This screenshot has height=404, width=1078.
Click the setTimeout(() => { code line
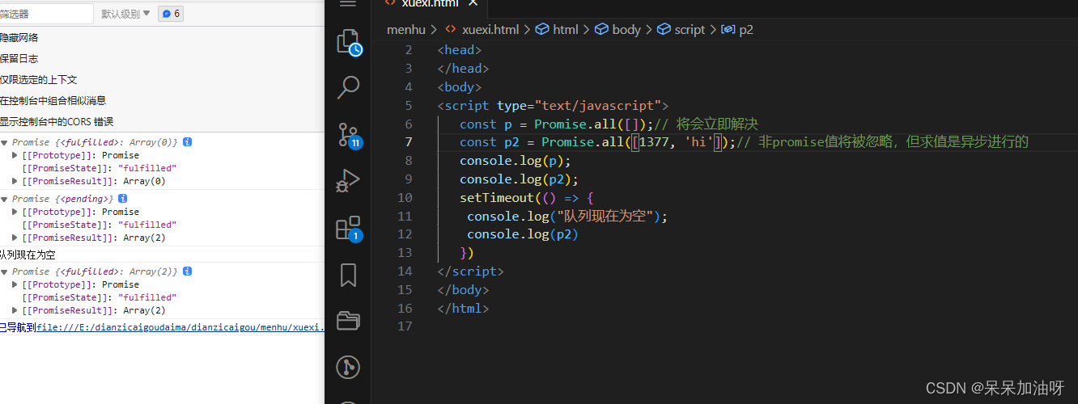coord(527,198)
